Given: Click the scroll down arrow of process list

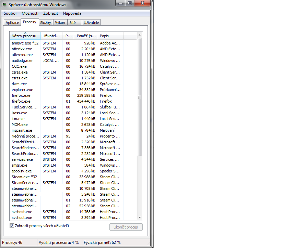Looking at the screenshot, I should click(140, 218).
